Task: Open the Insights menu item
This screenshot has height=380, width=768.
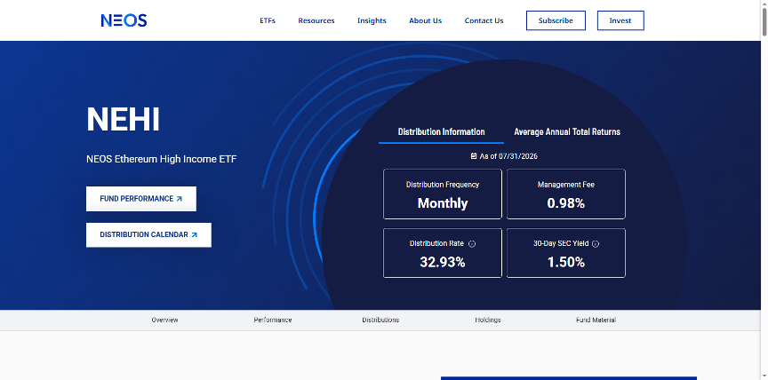Action: point(372,20)
